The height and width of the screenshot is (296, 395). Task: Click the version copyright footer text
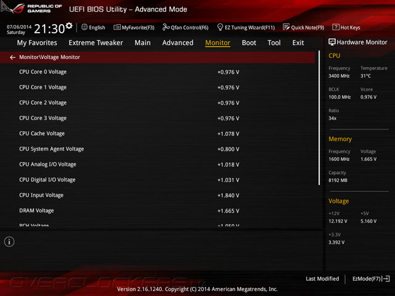[x=197, y=289]
